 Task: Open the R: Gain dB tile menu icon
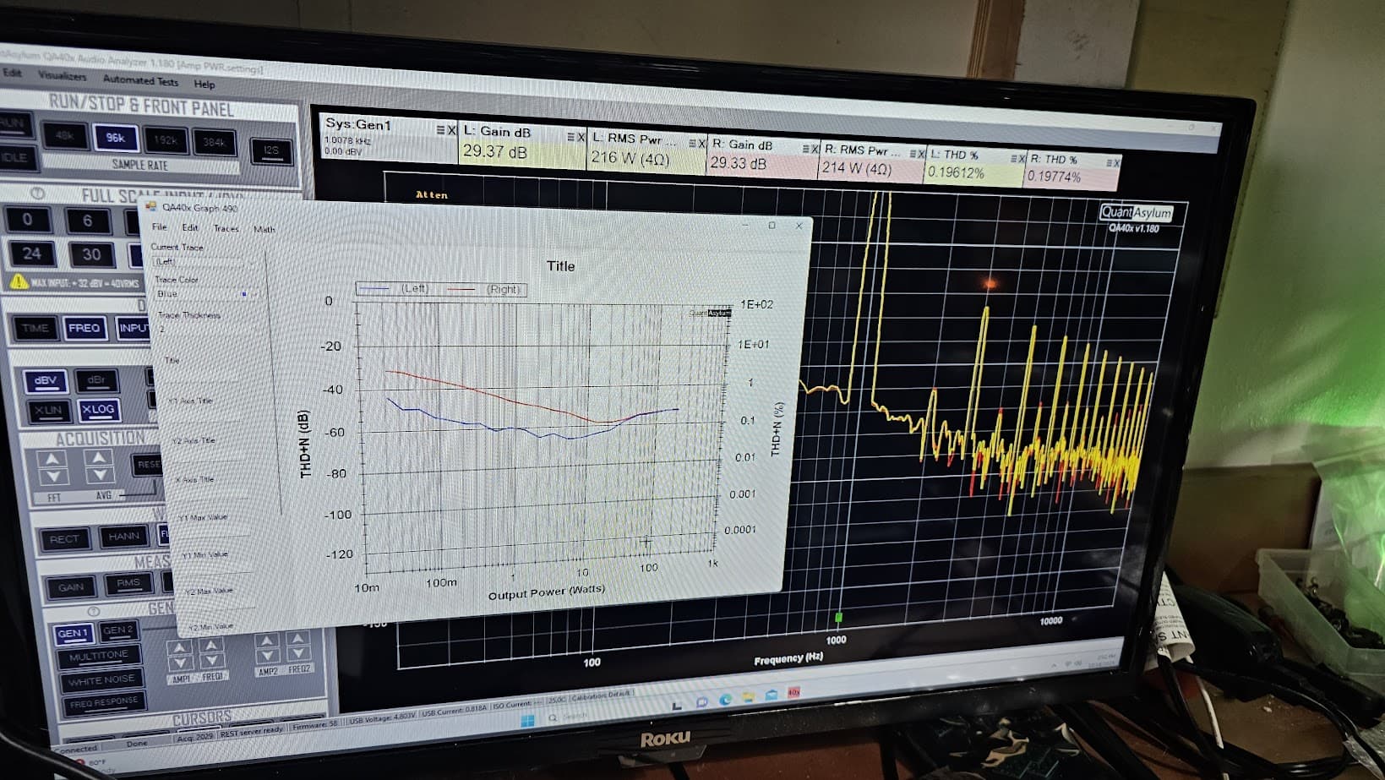(x=806, y=149)
